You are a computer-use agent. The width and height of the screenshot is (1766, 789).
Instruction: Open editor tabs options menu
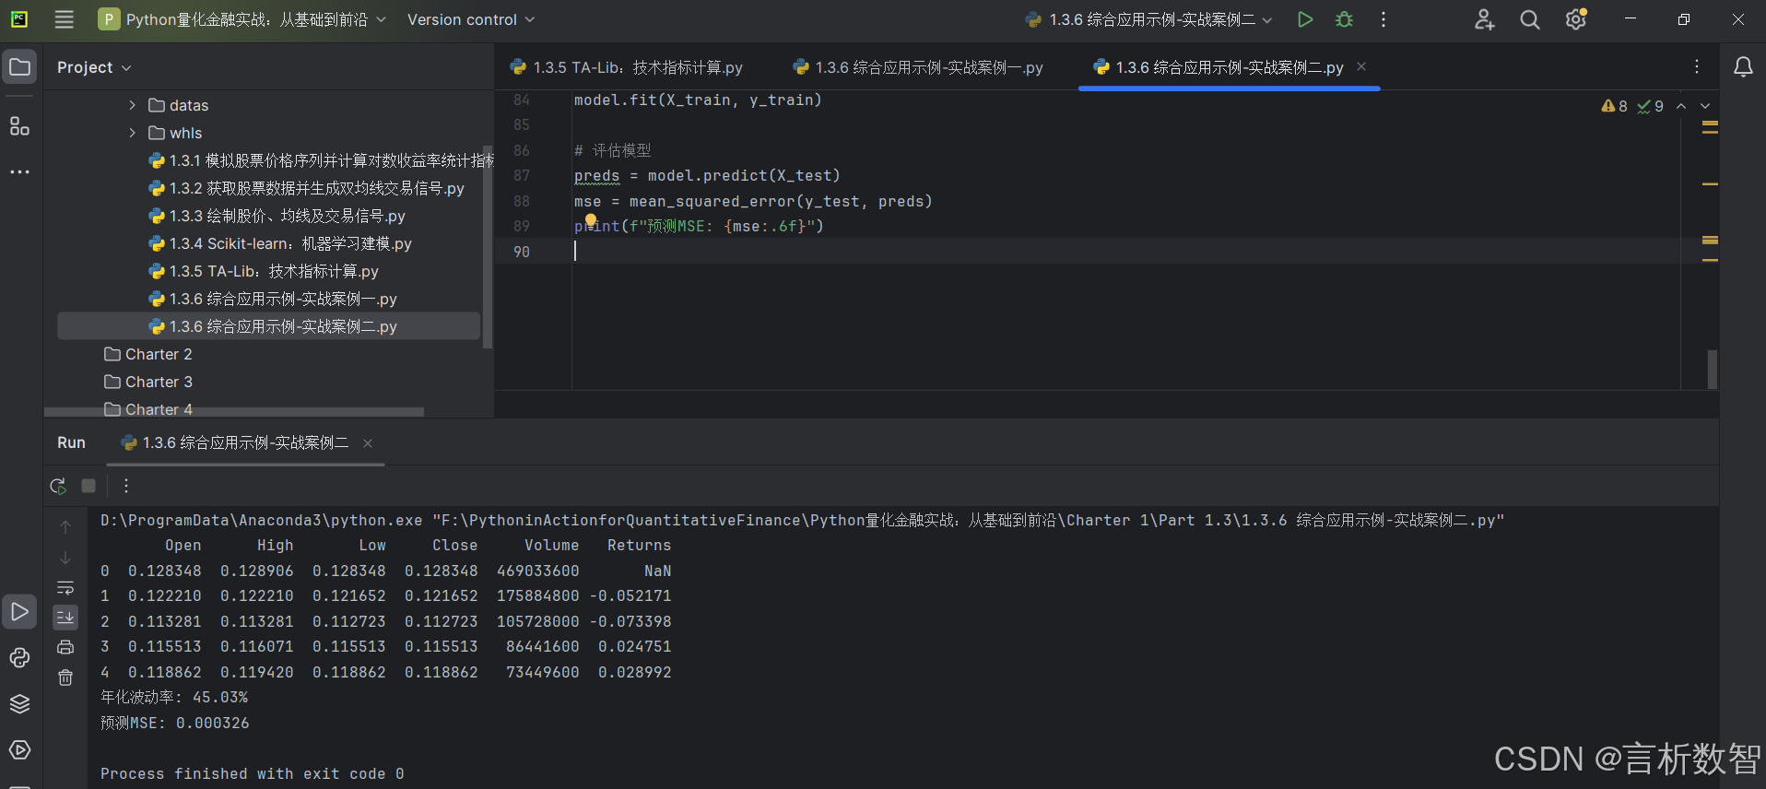point(1696,66)
